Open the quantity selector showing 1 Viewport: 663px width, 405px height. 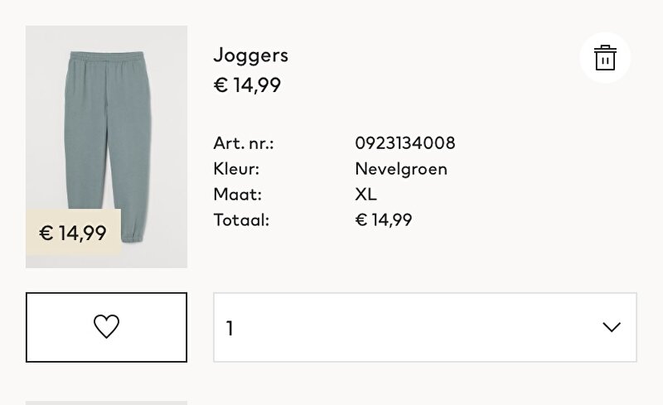pyautogui.click(x=425, y=327)
